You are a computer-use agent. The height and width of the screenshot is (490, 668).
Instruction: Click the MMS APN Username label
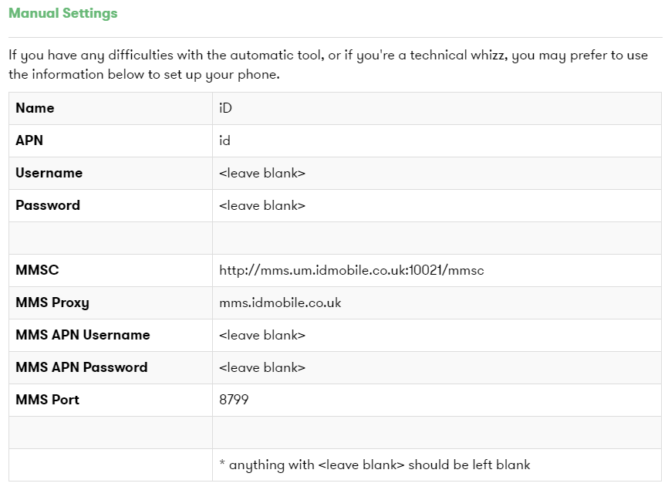(83, 335)
